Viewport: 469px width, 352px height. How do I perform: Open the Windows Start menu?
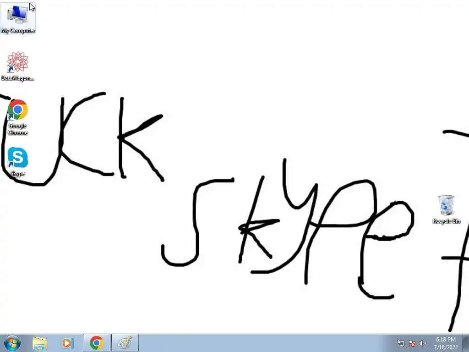tap(12, 343)
